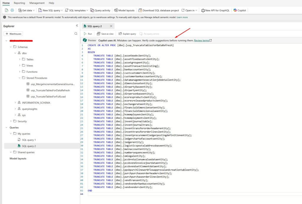Select the SQL query 2 editor tab
This screenshot has height=204, width=302.
(98, 26)
